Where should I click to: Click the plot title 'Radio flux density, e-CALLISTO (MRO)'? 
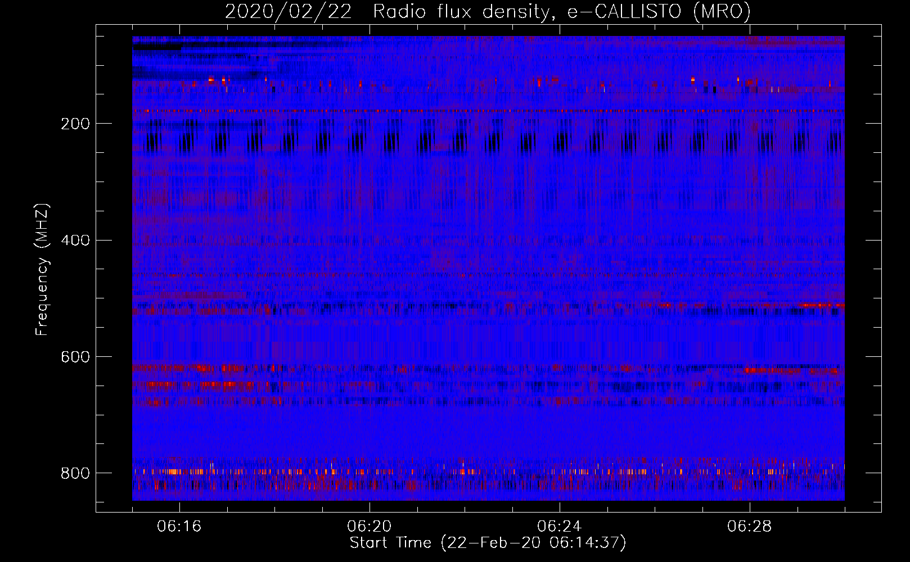coord(562,11)
